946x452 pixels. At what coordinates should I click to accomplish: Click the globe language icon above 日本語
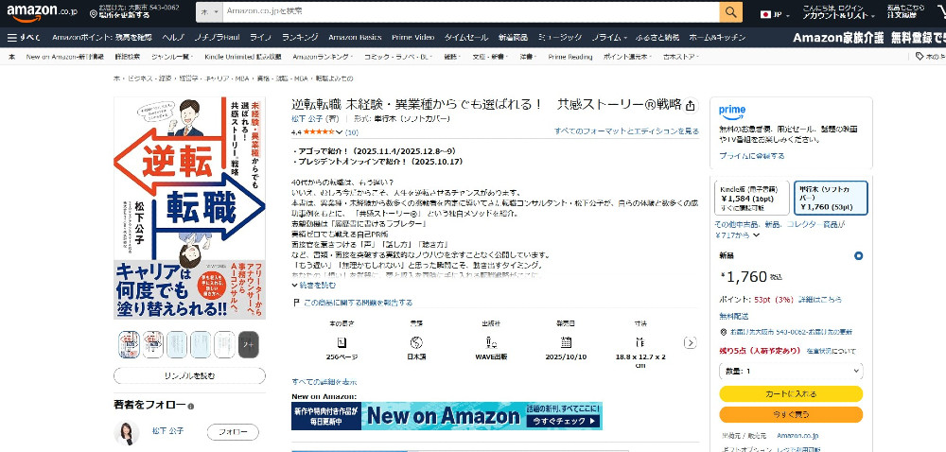click(x=415, y=342)
